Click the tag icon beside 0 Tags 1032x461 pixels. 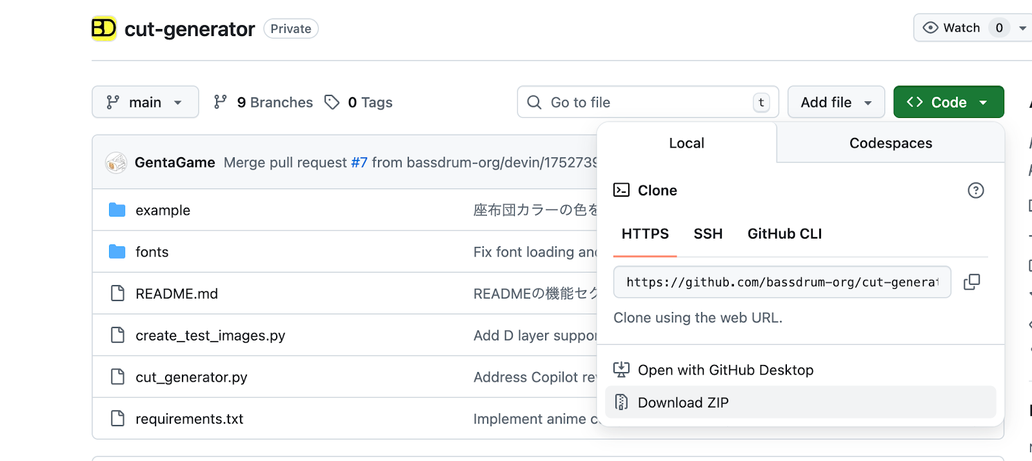[x=332, y=103]
